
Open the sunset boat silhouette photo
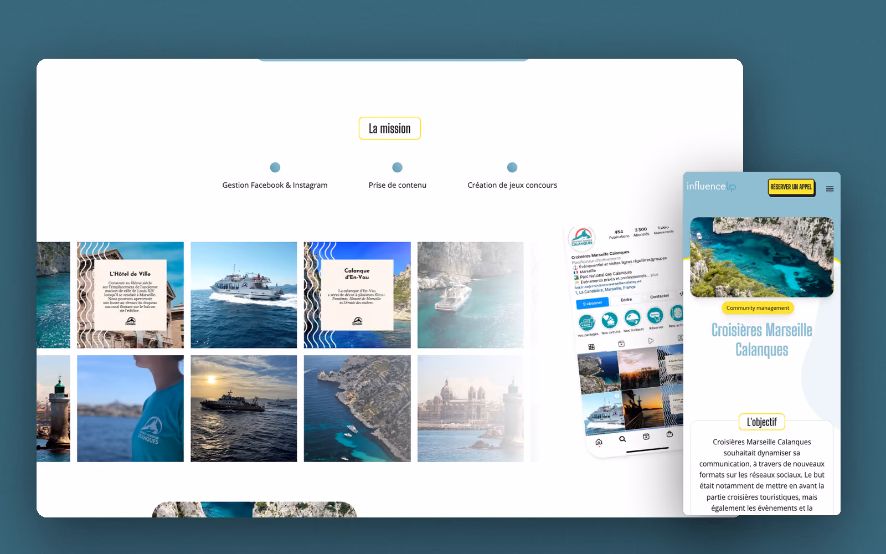click(244, 408)
